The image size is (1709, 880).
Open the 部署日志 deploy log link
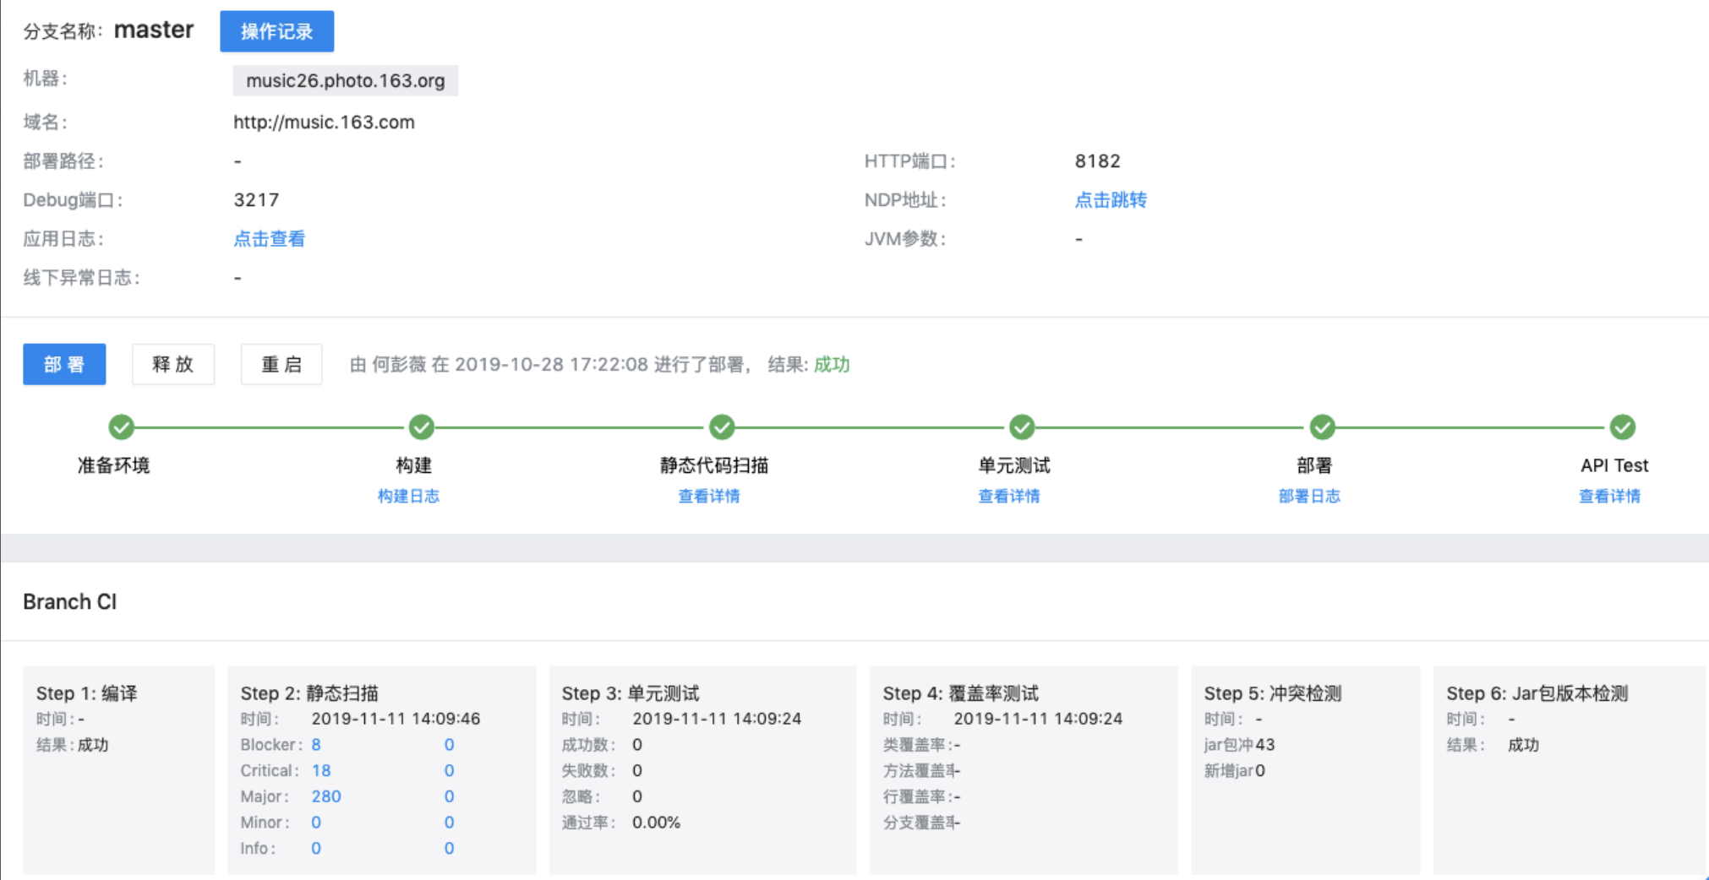(1309, 496)
